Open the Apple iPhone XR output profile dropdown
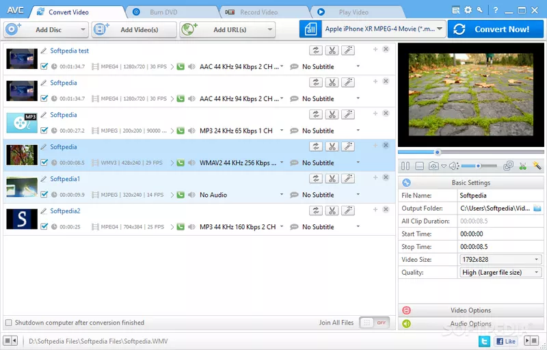The image size is (547, 350). [x=440, y=29]
